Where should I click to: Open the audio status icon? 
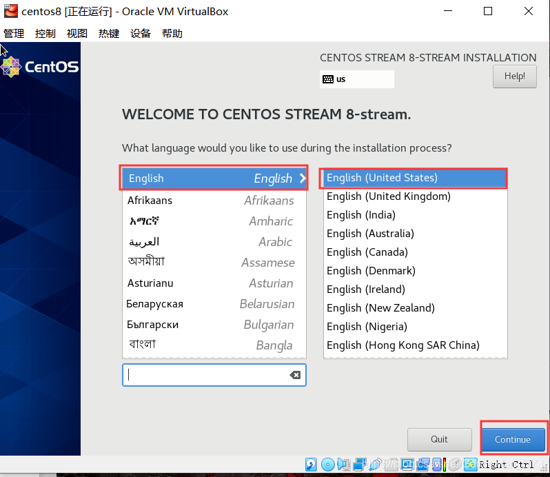(x=344, y=465)
